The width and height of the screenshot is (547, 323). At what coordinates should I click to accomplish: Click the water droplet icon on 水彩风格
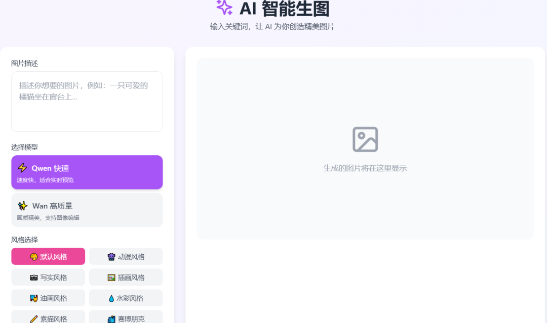(x=111, y=298)
